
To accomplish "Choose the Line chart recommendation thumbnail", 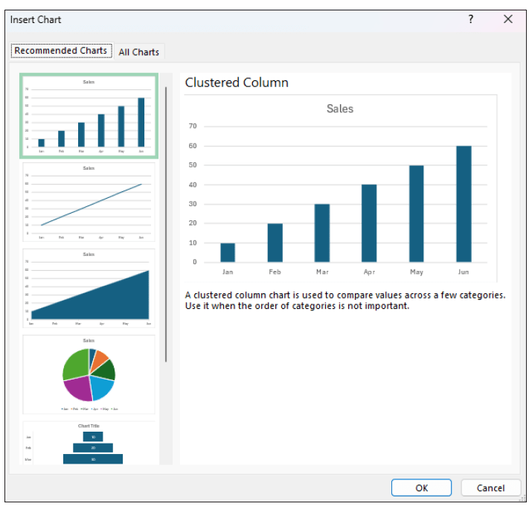I will 89,202.
